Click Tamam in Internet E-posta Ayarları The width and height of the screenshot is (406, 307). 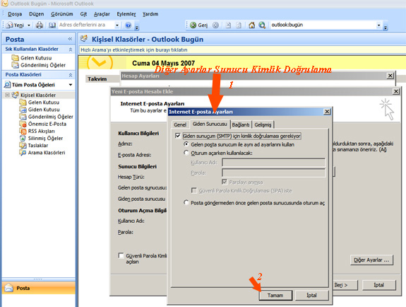point(275,295)
